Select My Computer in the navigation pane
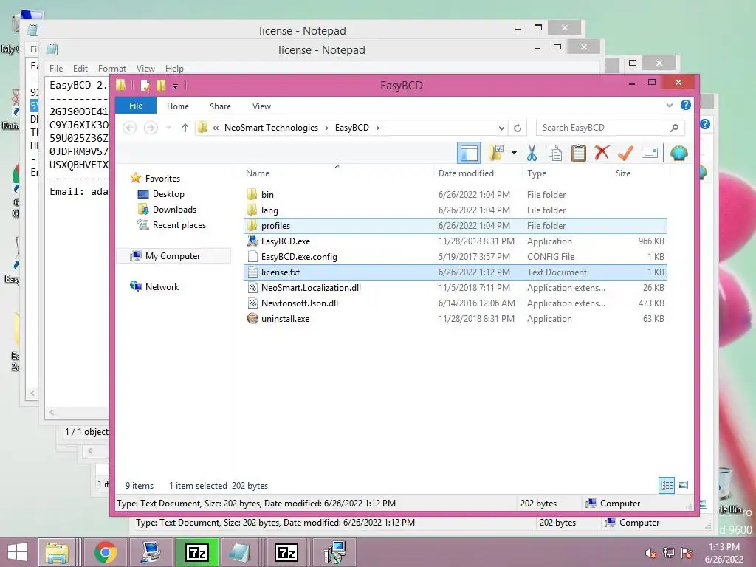Screen dimensions: 756x567 click(x=173, y=256)
